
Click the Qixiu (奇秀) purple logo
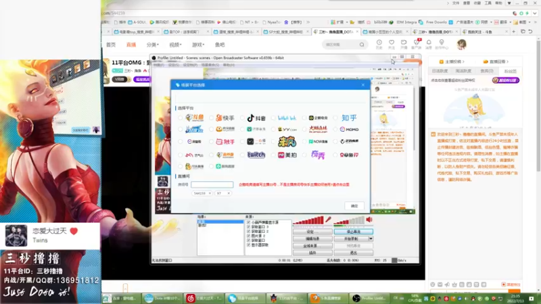[318, 155]
